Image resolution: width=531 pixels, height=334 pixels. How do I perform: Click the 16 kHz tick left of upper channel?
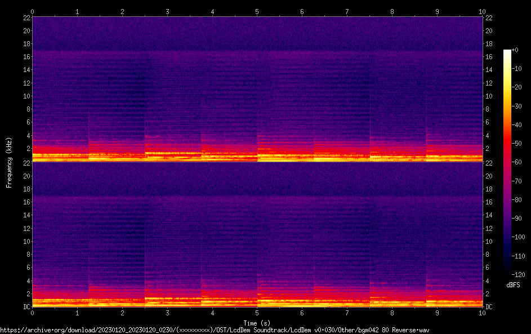point(26,57)
